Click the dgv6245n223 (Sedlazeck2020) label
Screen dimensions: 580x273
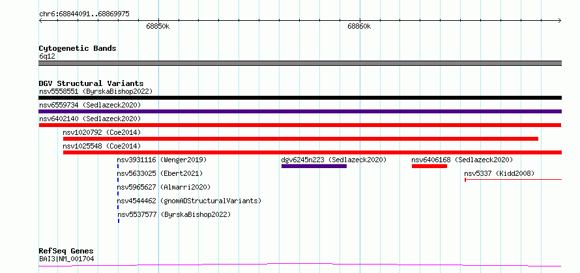(334, 160)
